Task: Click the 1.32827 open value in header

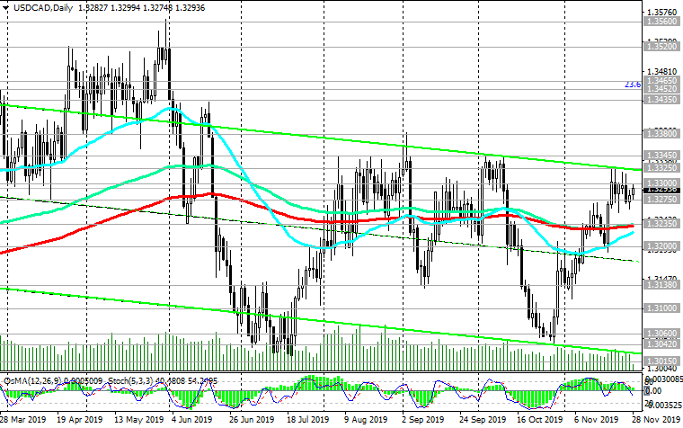Action: 93,8
